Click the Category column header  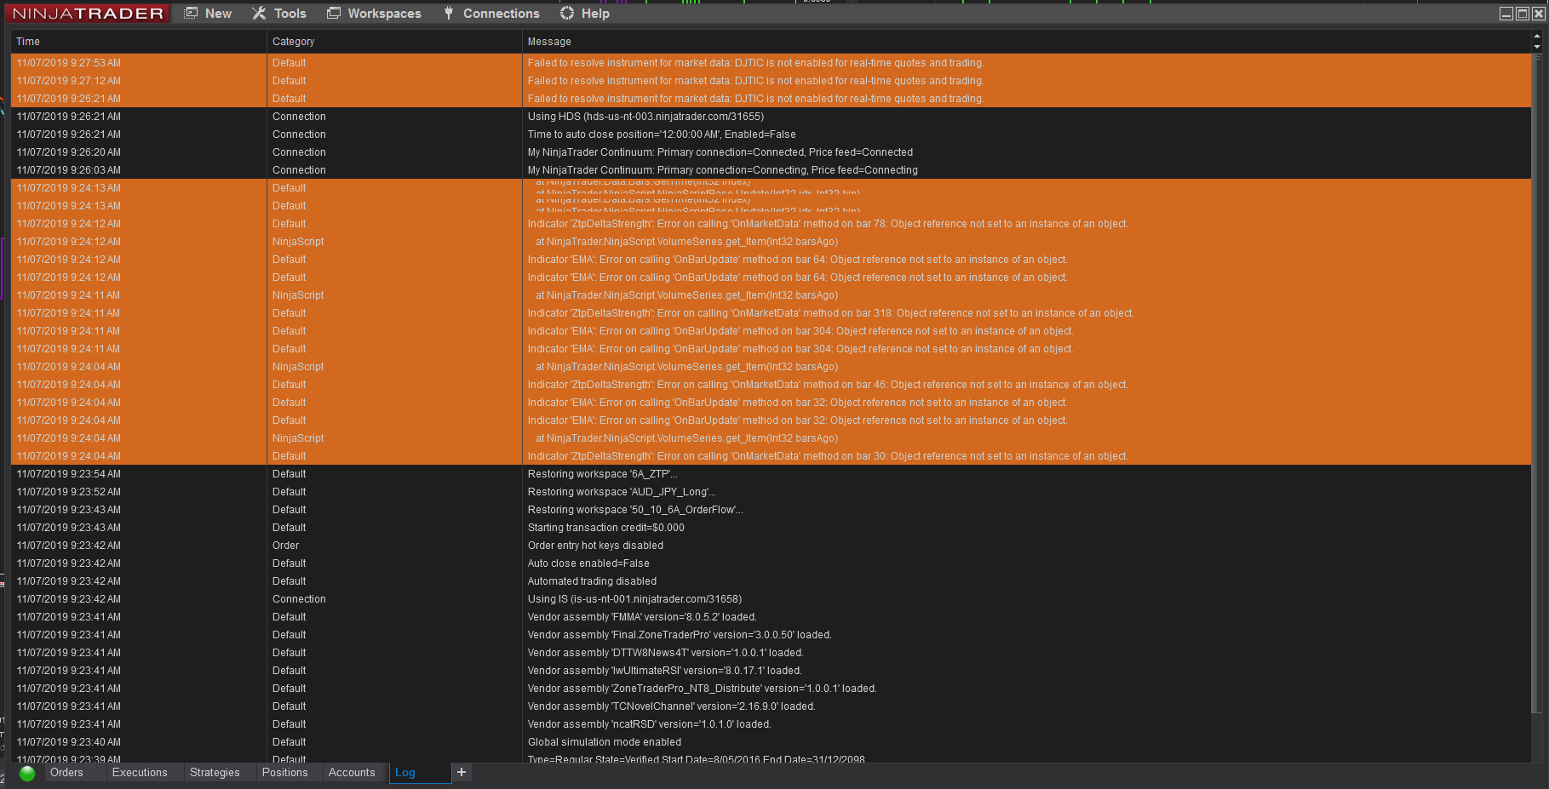(394, 42)
